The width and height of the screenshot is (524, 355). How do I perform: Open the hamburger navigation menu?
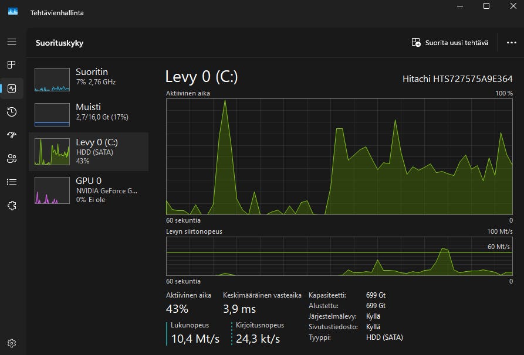12,42
